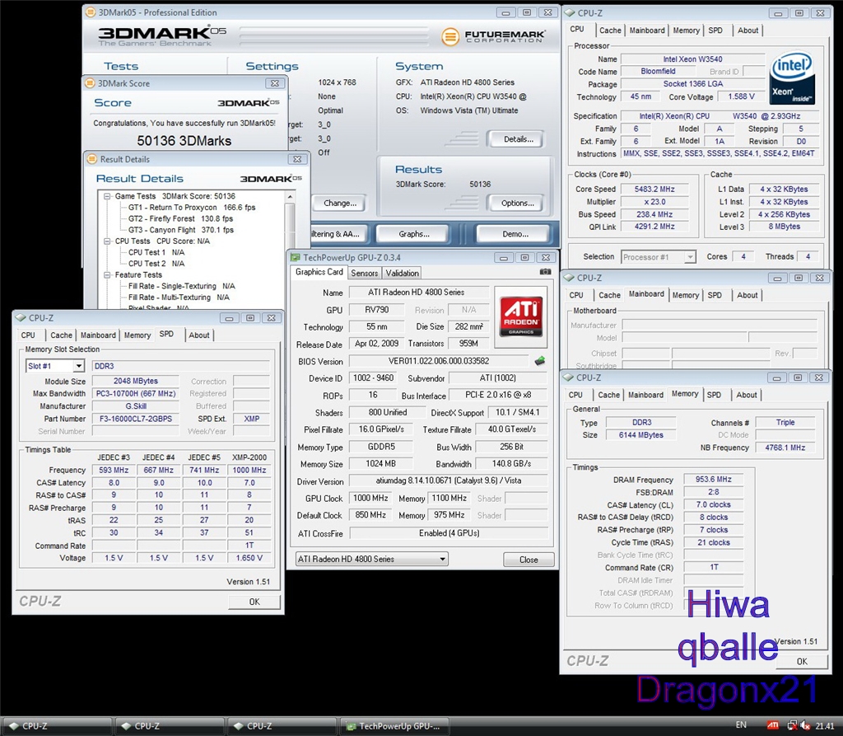Select the GT2 - Firefly Forest row
Image resolution: width=843 pixels, height=736 pixels.
(x=180, y=218)
